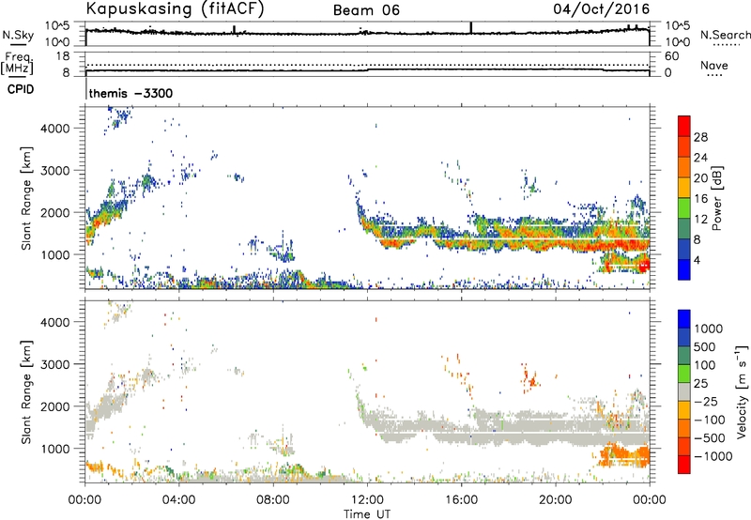Click the 'N.Search' legend label
The height and width of the screenshot is (520, 751).
(x=726, y=35)
